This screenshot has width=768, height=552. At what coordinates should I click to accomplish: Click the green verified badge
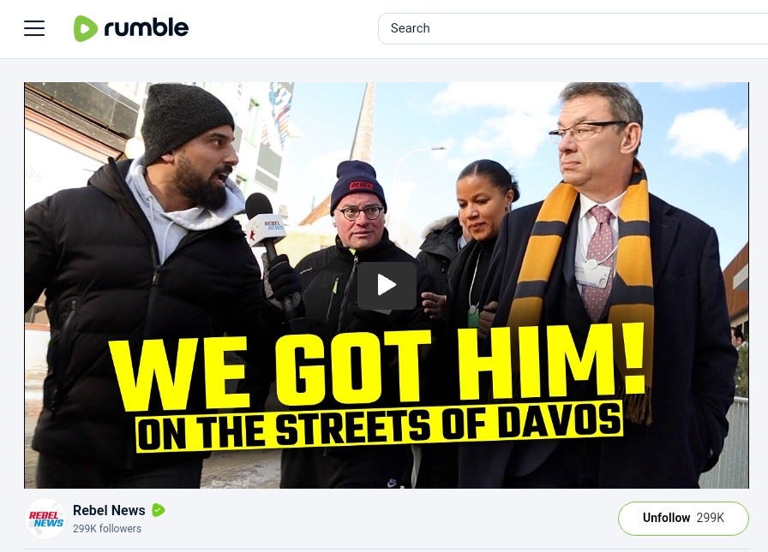pyautogui.click(x=159, y=510)
